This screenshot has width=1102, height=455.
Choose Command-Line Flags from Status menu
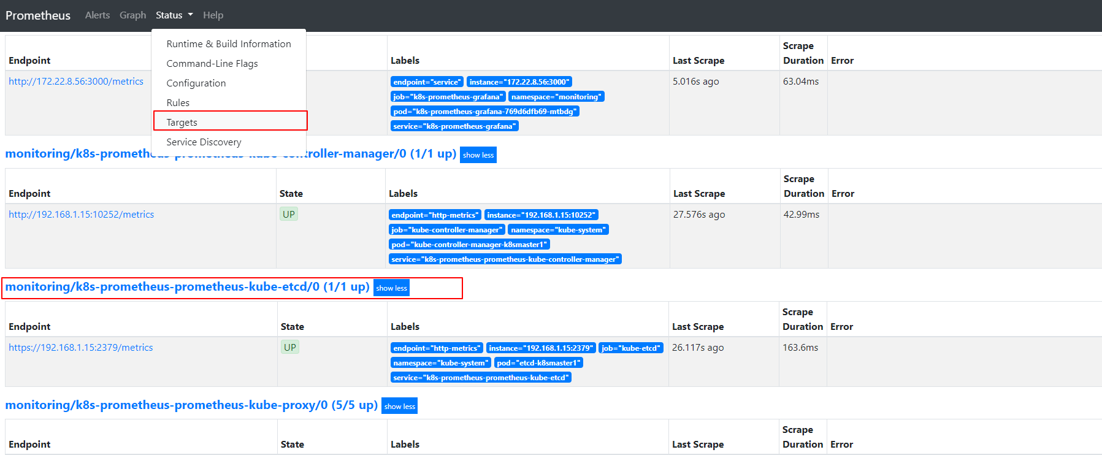pos(212,64)
